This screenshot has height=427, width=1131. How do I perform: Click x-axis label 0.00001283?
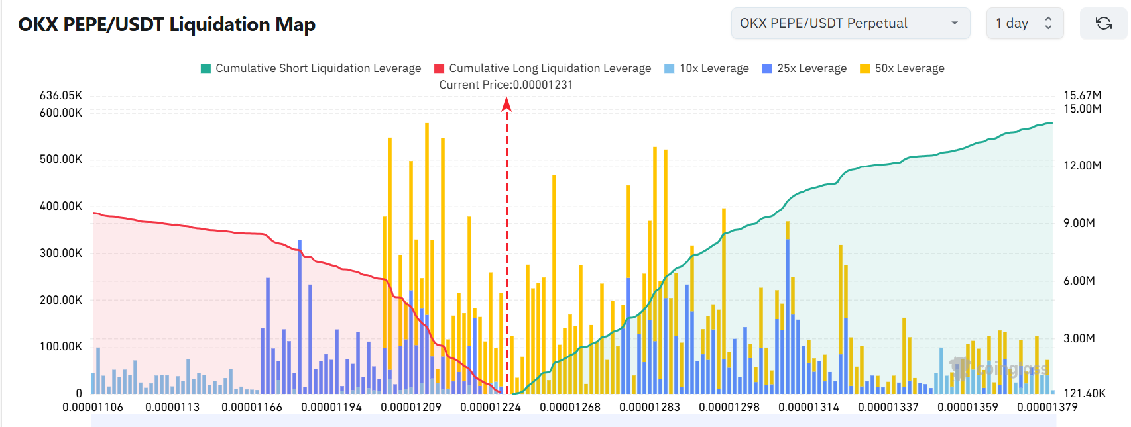pyautogui.click(x=650, y=407)
